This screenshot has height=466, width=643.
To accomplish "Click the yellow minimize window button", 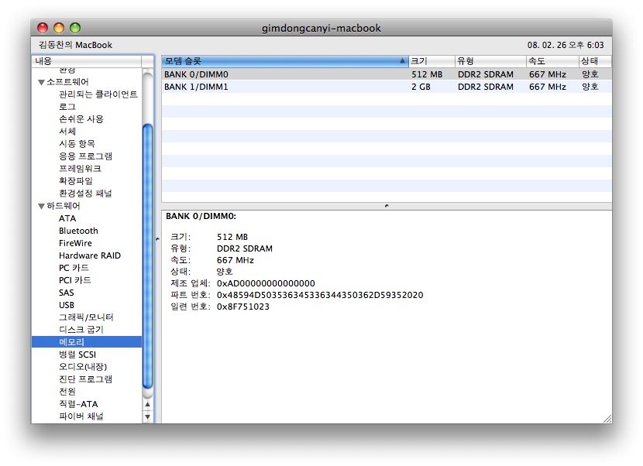I will (x=59, y=28).
